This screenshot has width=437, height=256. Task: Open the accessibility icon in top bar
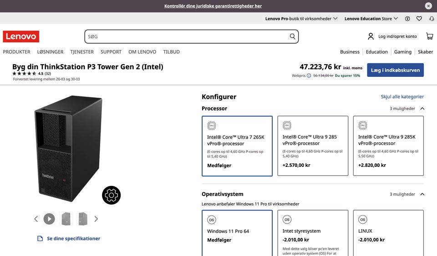click(x=407, y=19)
